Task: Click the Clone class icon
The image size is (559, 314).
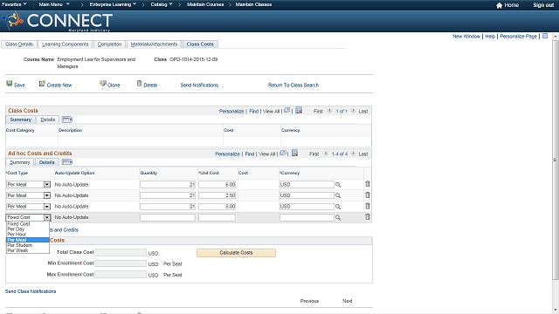Action: pos(103,84)
